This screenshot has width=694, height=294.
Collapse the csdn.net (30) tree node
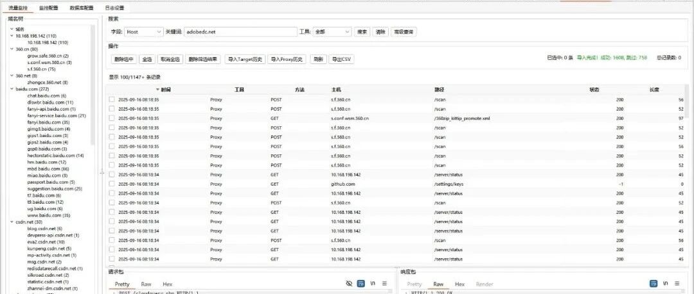click(12, 222)
